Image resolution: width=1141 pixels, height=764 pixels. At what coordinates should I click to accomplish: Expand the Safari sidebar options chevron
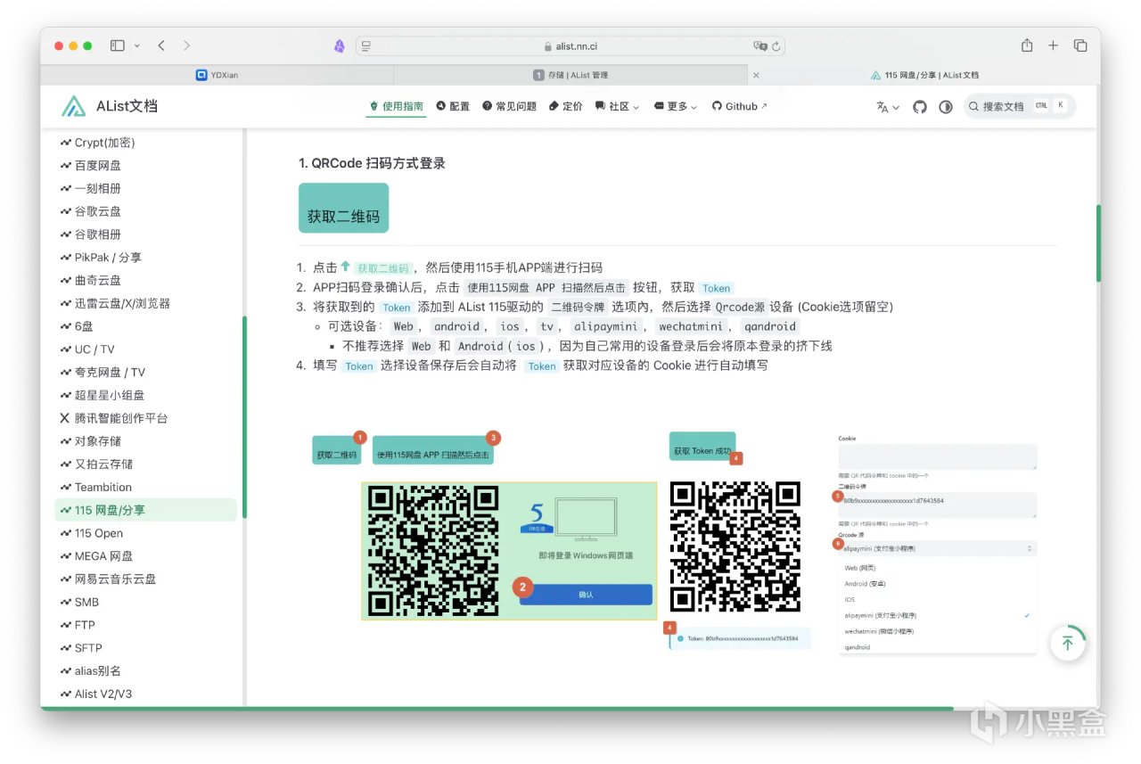pyautogui.click(x=137, y=45)
